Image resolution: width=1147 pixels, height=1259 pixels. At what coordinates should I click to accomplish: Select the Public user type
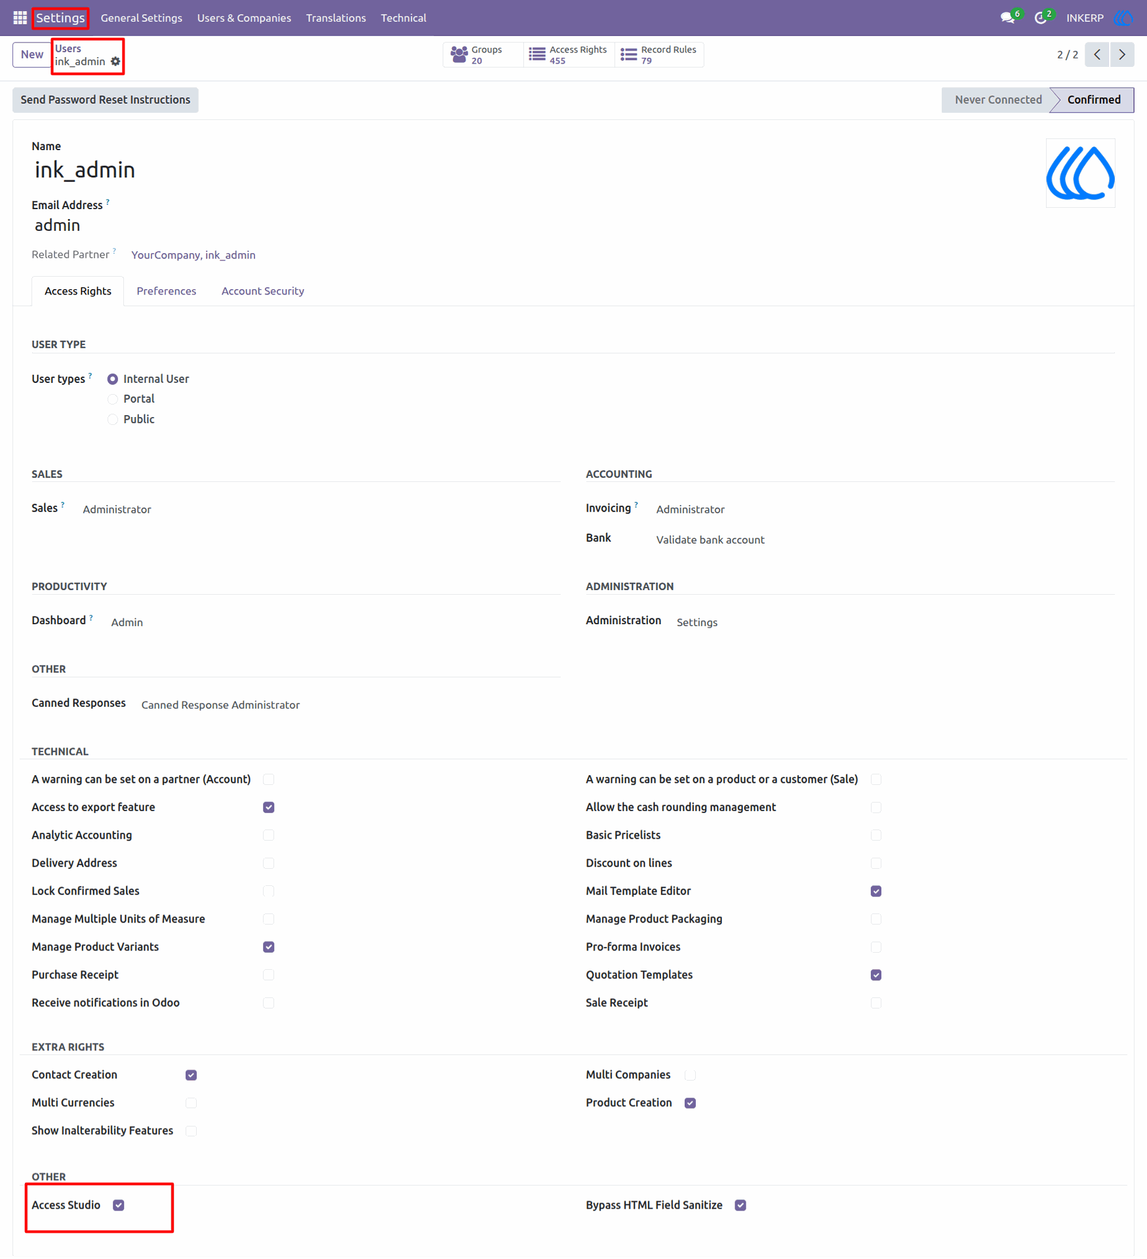coord(113,420)
